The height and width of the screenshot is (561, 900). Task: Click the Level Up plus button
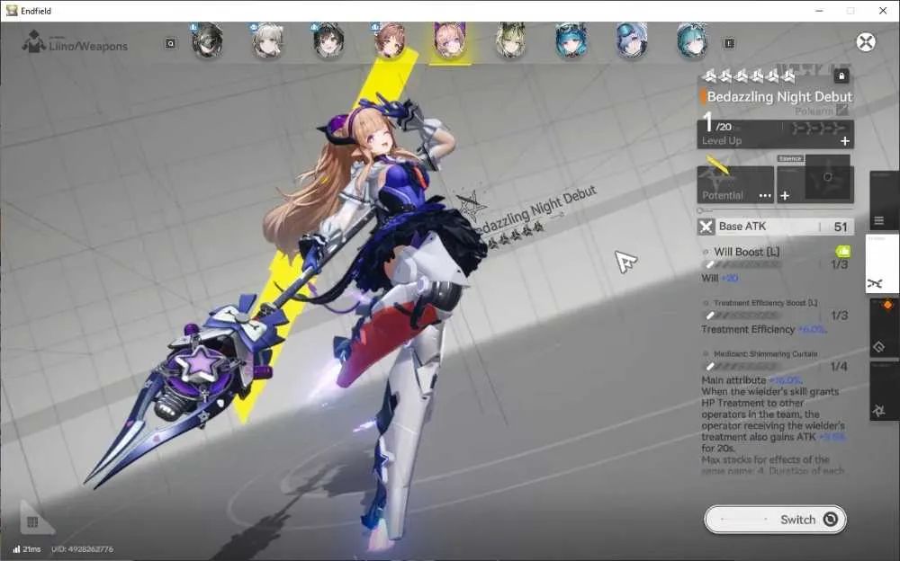[x=845, y=141]
